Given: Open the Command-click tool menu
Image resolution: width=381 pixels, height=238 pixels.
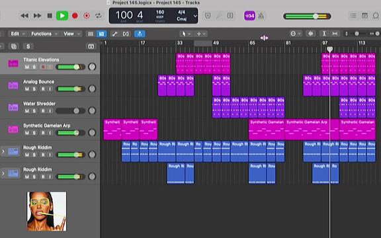Looking at the screenshot, I should click(x=201, y=34).
